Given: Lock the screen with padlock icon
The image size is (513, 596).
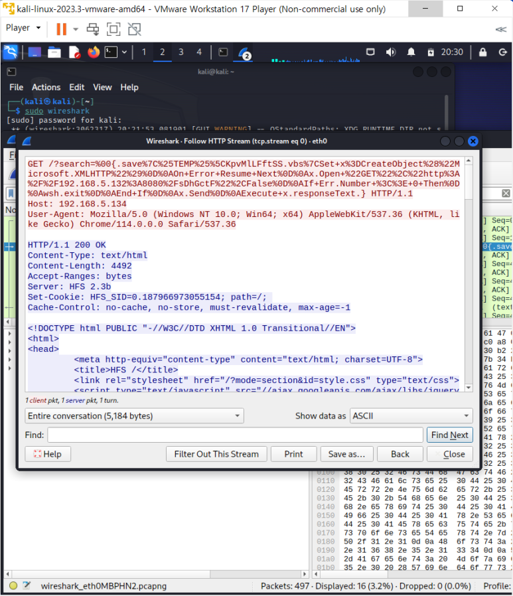Looking at the screenshot, I should (x=482, y=52).
